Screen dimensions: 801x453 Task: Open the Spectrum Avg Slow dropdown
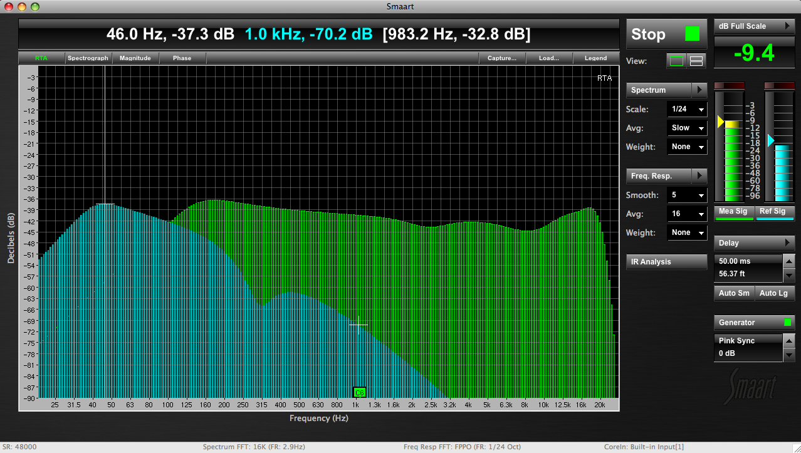(687, 128)
